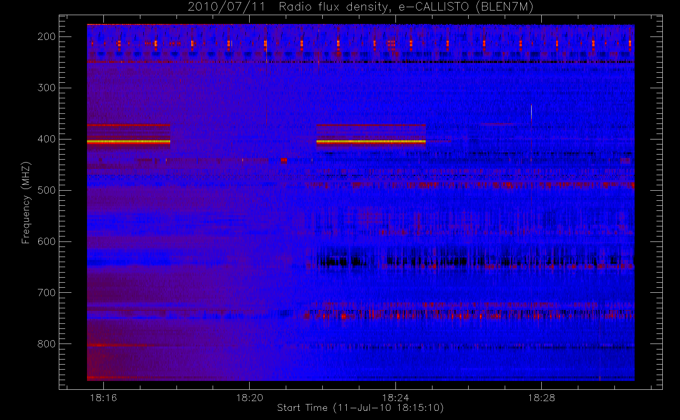Viewport: 680px width, 420px height.
Task: Click the 500 frequency tick label
Action: tap(47, 190)
